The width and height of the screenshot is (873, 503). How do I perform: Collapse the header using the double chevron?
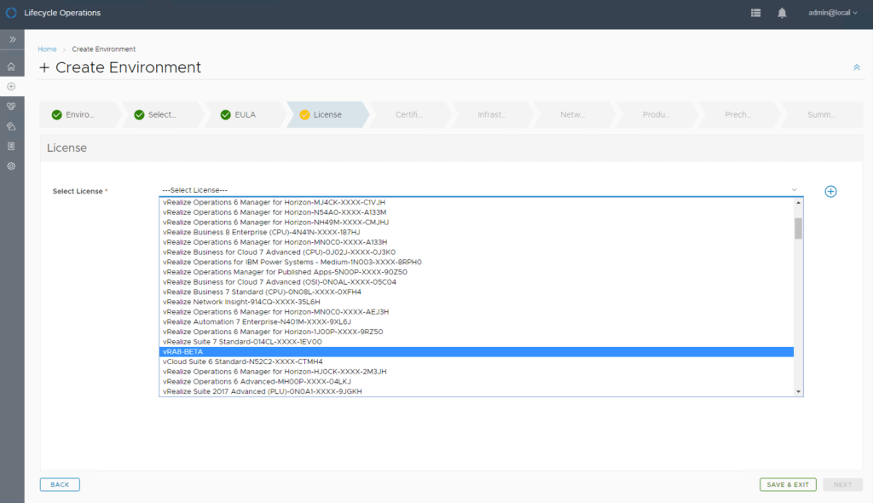856,67
